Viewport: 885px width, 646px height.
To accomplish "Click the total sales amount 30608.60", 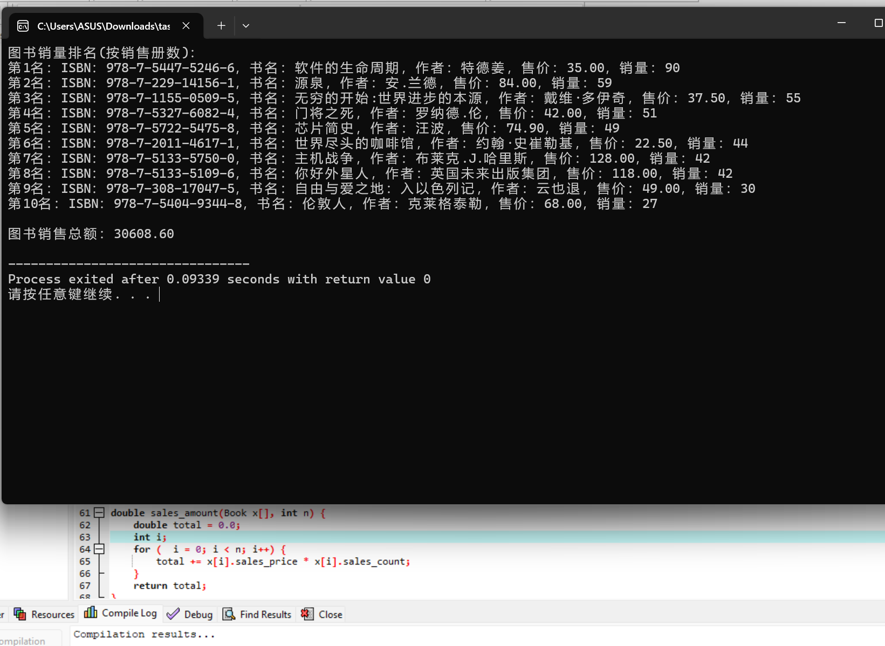I will click(144, 234).
